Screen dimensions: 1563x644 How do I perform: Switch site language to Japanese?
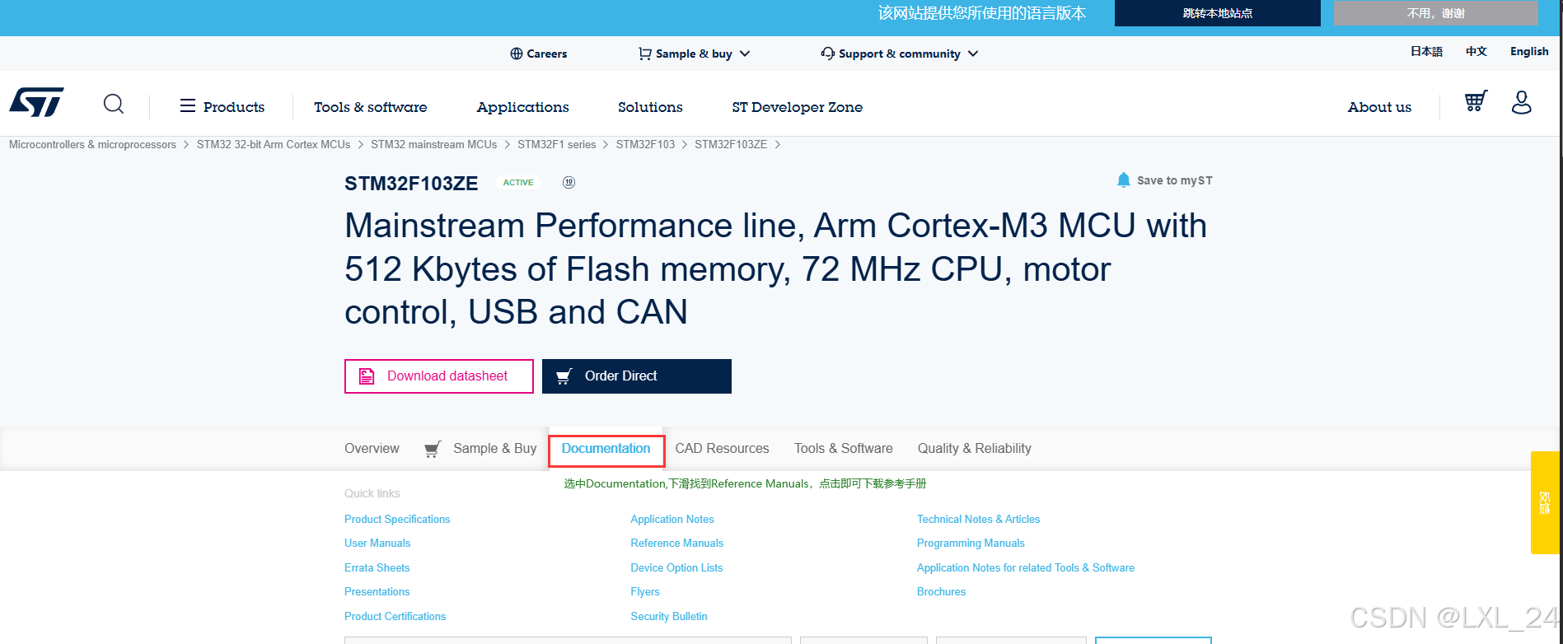pos(1426,51)
